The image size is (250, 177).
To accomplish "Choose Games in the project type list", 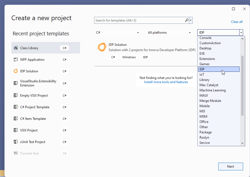I will [x=204, y=64].
